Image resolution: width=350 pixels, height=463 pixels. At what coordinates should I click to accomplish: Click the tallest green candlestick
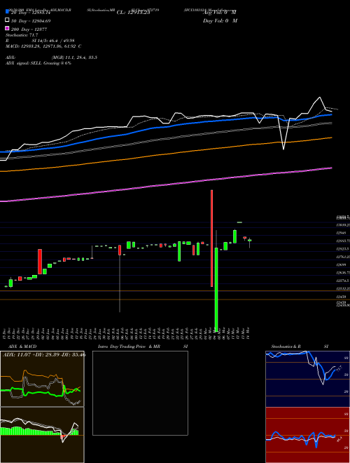pos(216,289)
